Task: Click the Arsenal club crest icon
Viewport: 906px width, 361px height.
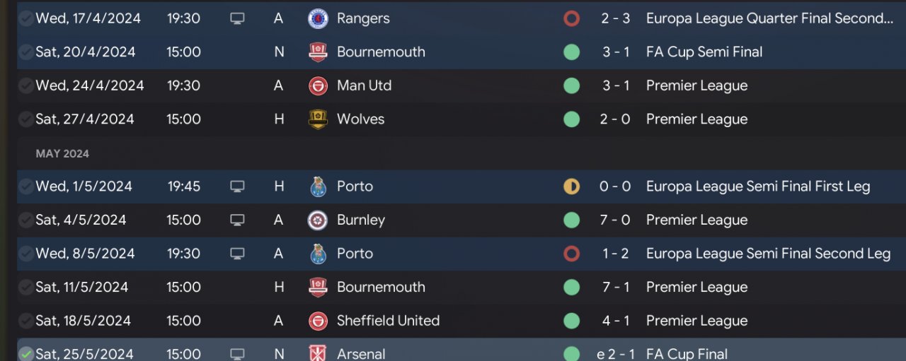Action: [x=318, y=353]
